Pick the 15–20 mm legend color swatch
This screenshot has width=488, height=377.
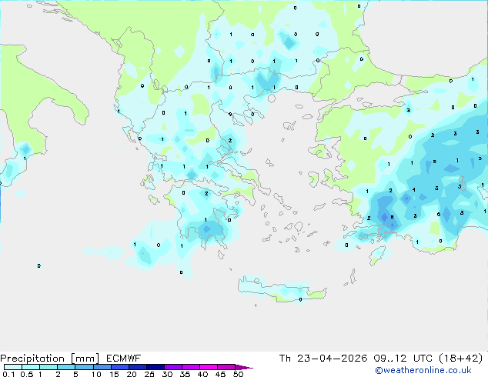(119, 367)
